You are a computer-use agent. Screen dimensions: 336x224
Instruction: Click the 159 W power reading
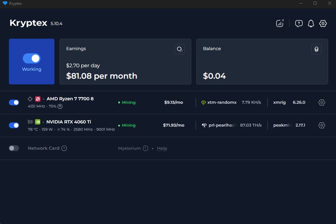click(47, 129)
